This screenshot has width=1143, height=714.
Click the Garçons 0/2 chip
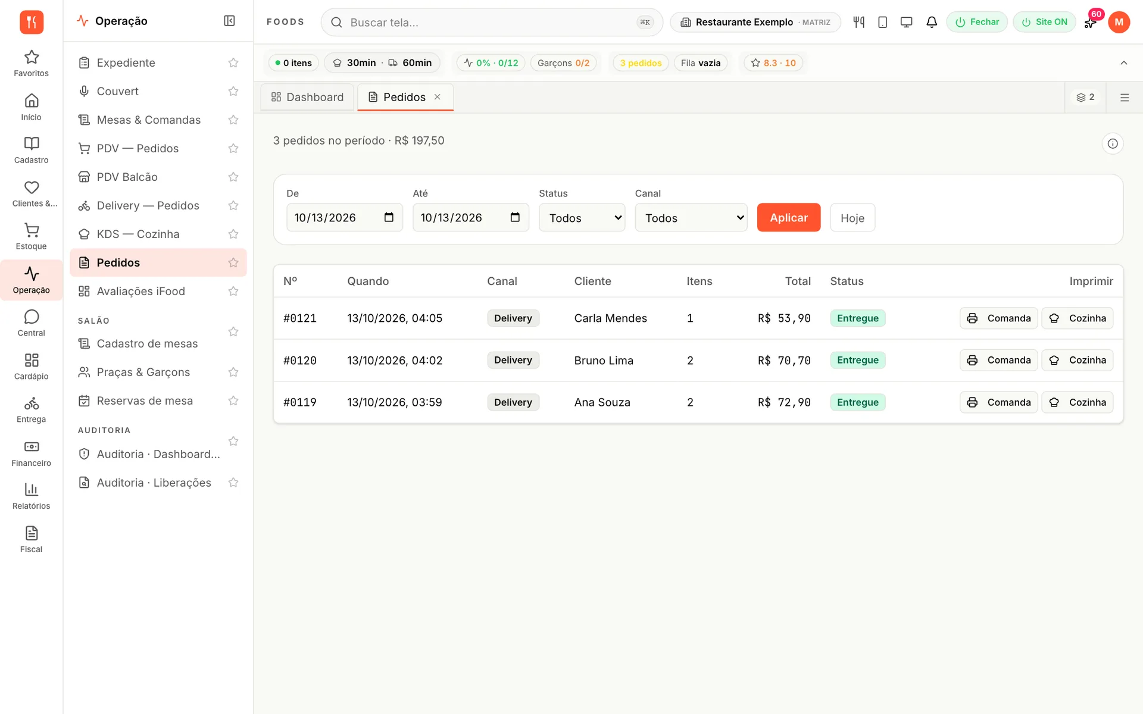(x=563, y=62)
